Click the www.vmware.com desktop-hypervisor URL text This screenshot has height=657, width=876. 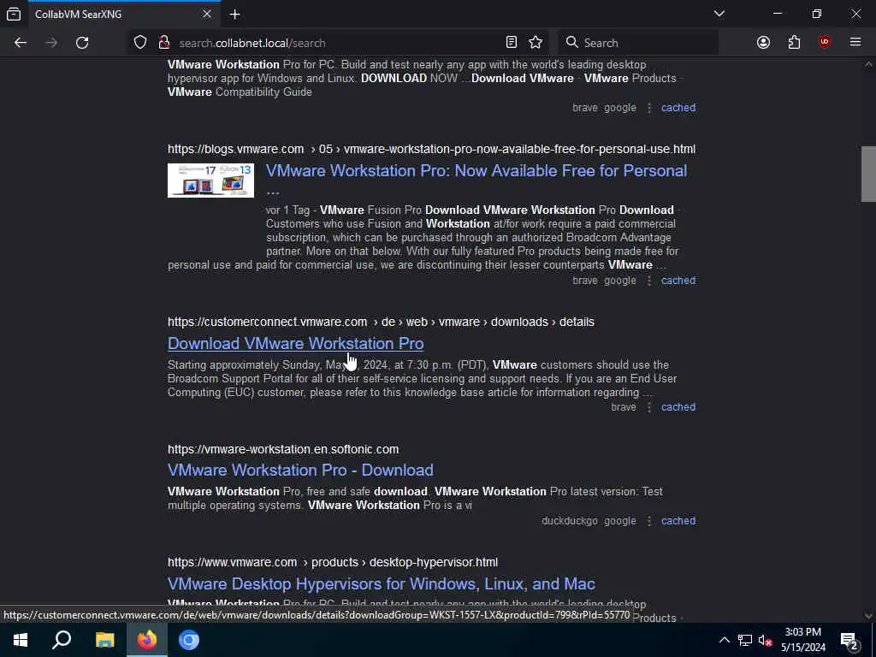coord(333,562)
